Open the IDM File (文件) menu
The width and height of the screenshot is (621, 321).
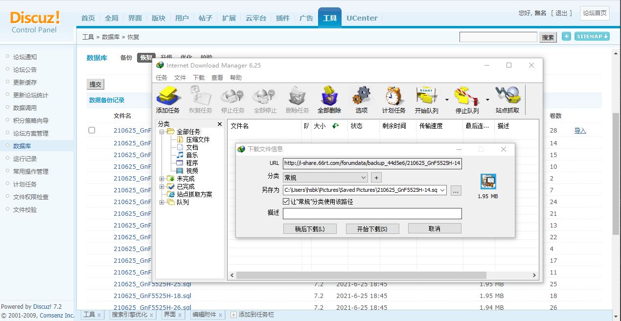point(180,78)
